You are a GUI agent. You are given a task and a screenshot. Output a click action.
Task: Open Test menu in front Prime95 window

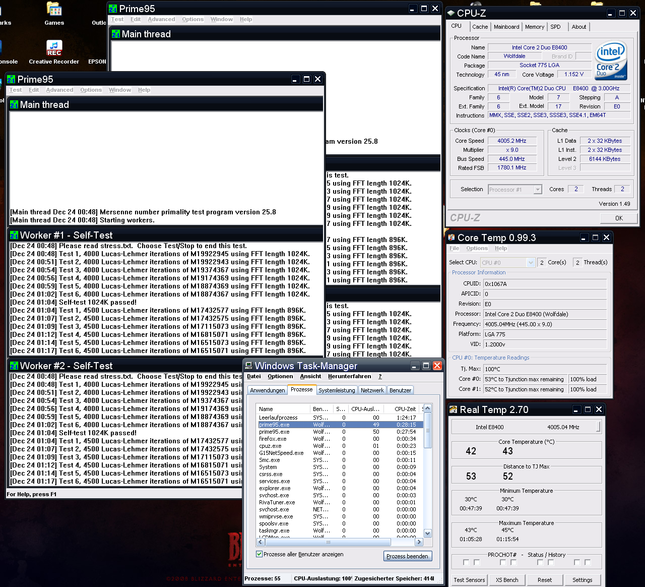coord(16,90)
